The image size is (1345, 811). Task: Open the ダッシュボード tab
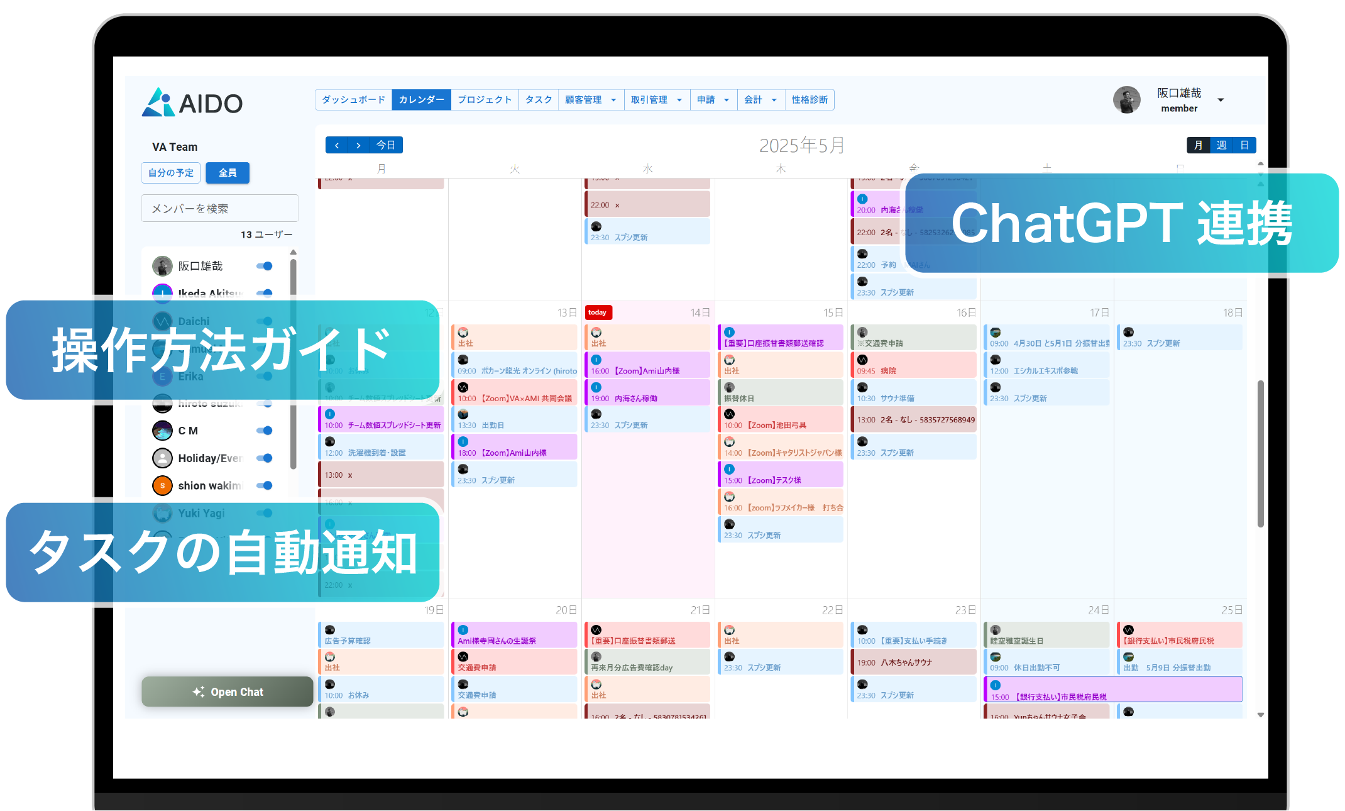coord(353,100)
